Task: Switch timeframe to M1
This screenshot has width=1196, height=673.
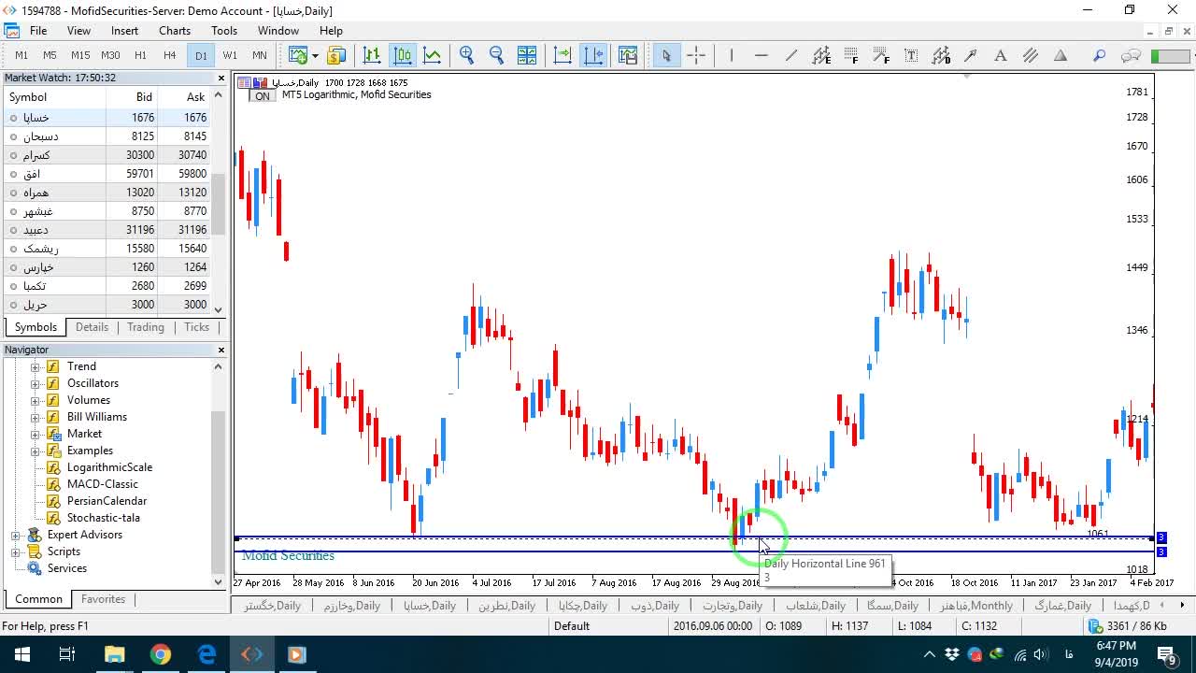Action: tap(21, 55)
